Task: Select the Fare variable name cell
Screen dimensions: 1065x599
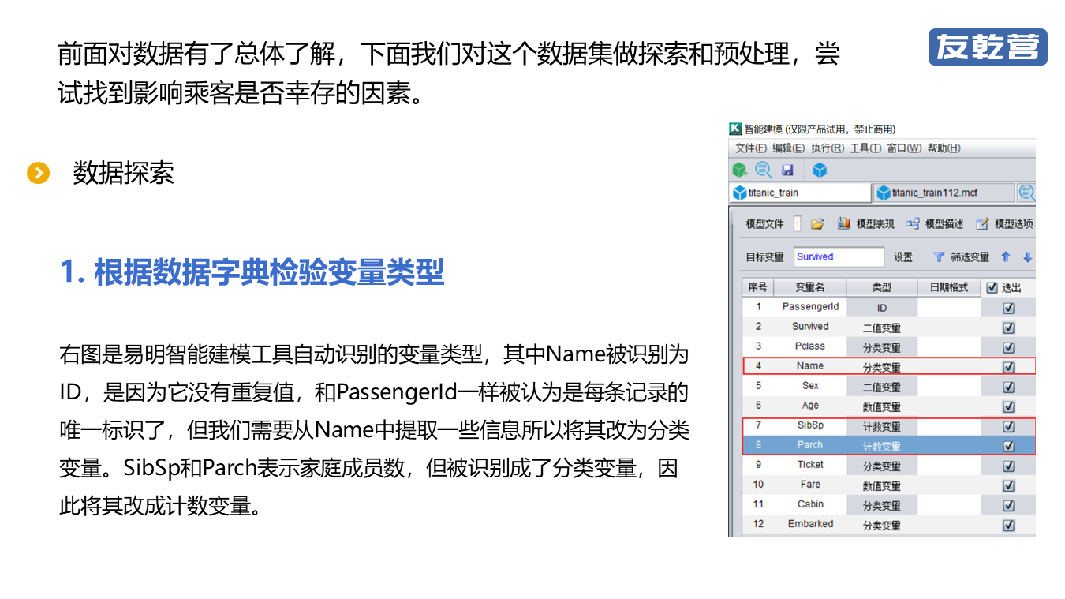Action: pos(810,485)
